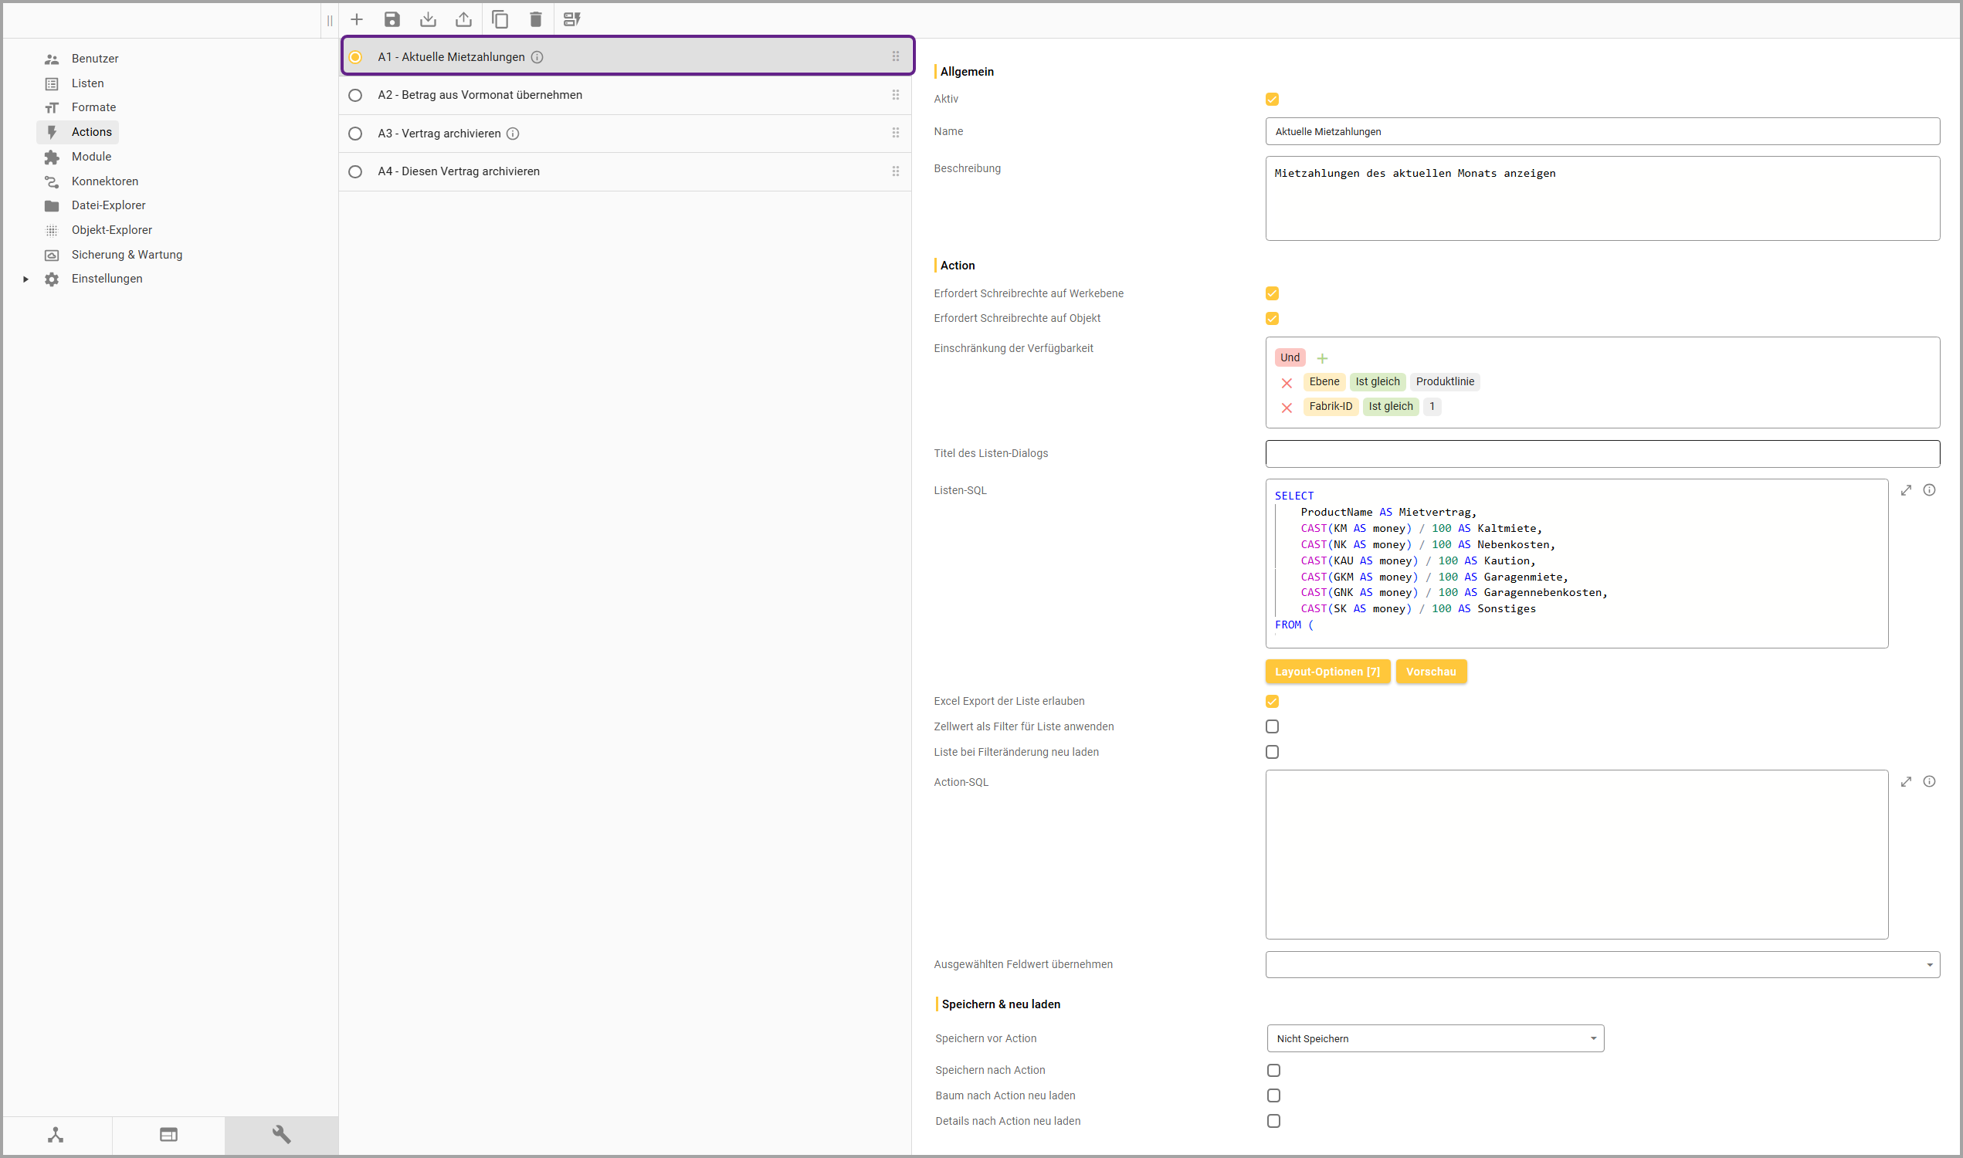Remove the Fabrik-ID condition with red X
The width and height of the screenshot is (1963, 1158).
point(1287,408)
